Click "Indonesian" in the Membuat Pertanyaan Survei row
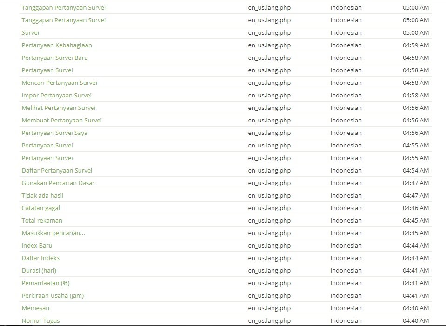This screenshot has height=326, width=446. point(346,120)
